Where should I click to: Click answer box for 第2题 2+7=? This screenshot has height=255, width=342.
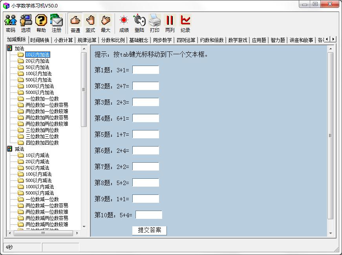click(146, 86)
